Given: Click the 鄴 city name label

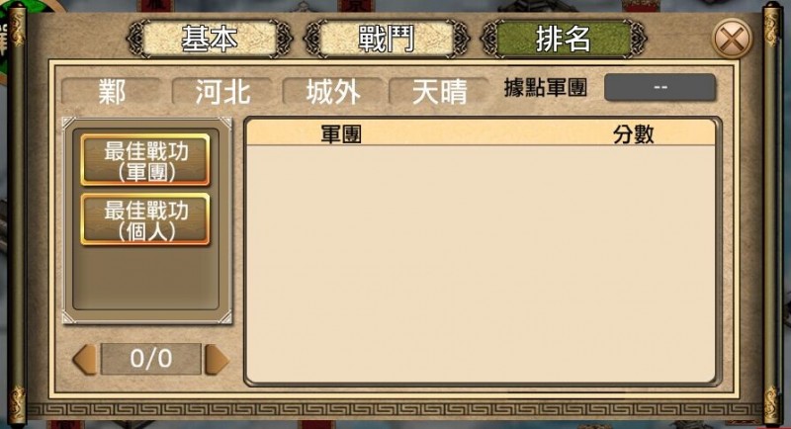Looking at the screenshot, I should [112, 92].
